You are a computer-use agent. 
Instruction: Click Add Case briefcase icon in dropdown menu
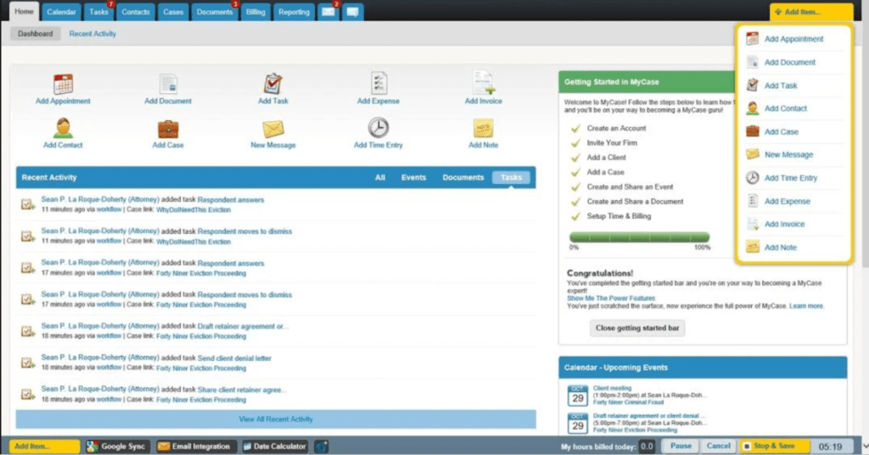pyautogui.click(x=752, y=131)
